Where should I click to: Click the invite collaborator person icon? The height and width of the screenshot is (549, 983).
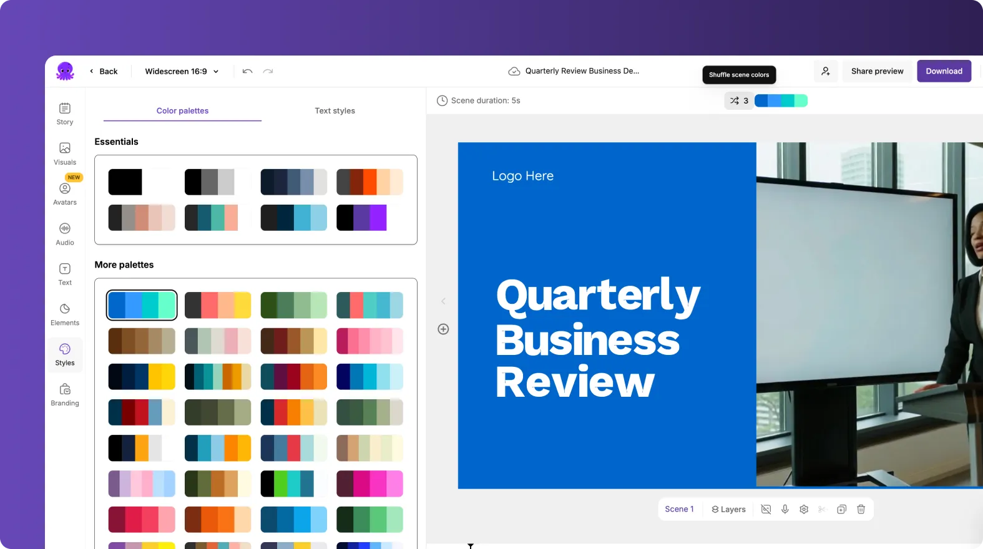point(826,71)
